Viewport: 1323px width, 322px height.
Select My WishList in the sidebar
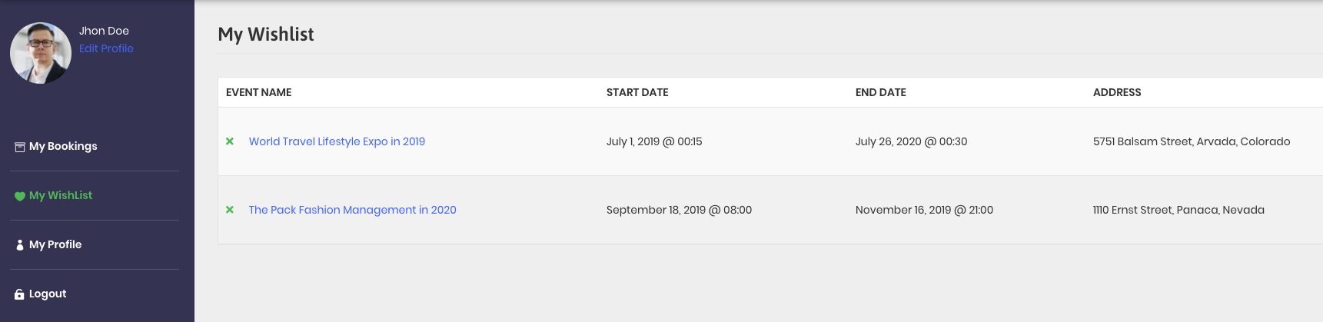coord(61,195)
